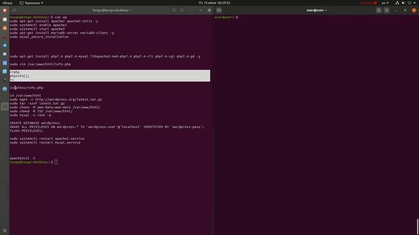Minimize the user@user terminal window
Screen dimensions: 419x235
[397, 10]
